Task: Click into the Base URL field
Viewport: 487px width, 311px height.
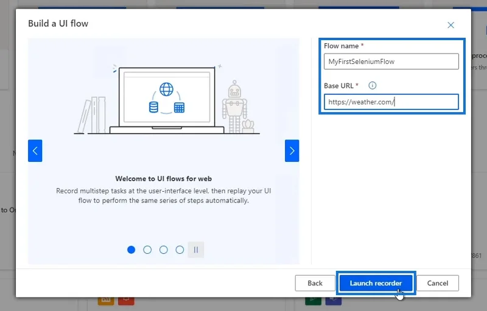Action: (391, 102)
